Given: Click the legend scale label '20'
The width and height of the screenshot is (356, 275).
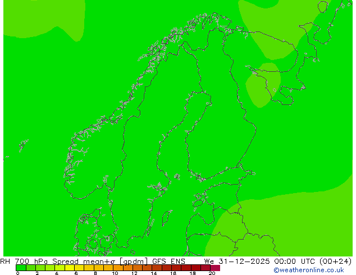Looking at the screenshot, I should 212,273.
